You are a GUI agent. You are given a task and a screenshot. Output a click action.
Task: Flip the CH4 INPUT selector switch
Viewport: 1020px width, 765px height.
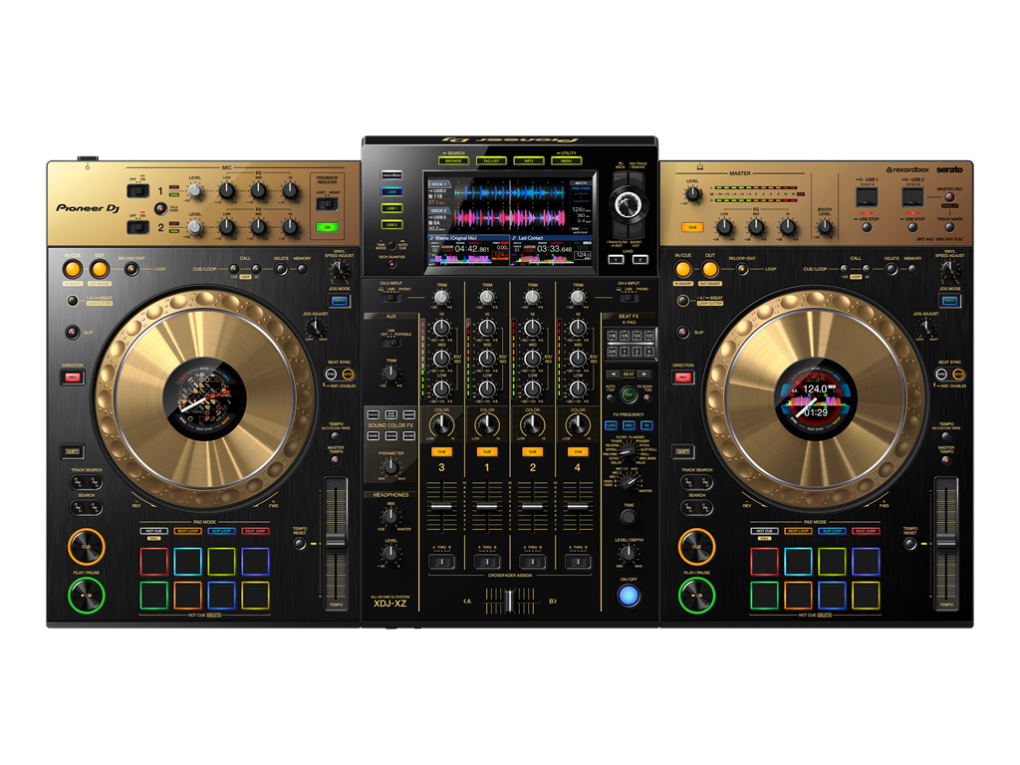click(x=629, y=298)
